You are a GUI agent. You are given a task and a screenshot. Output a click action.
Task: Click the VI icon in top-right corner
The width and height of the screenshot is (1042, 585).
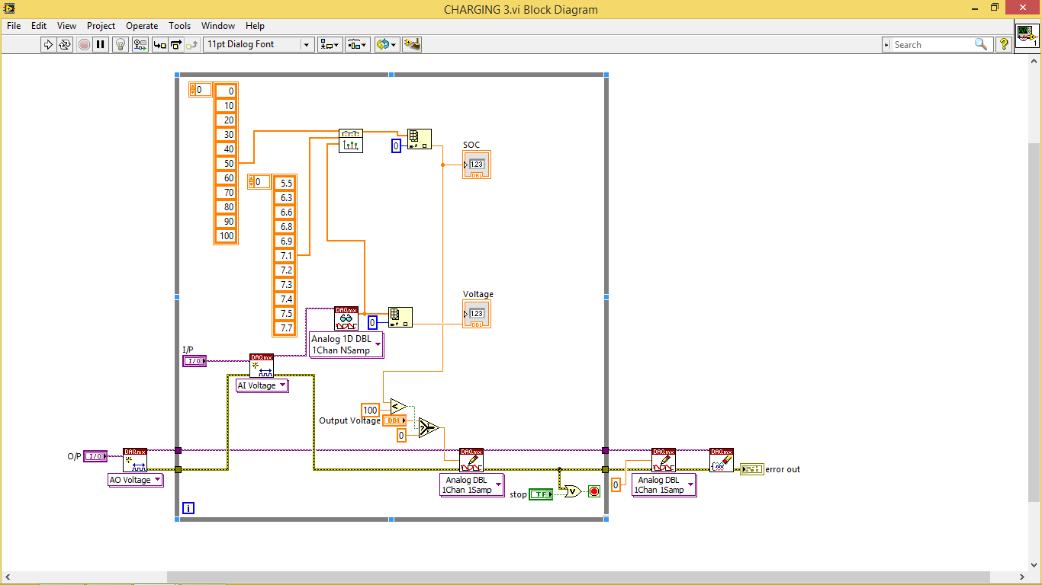[1027, 35]
